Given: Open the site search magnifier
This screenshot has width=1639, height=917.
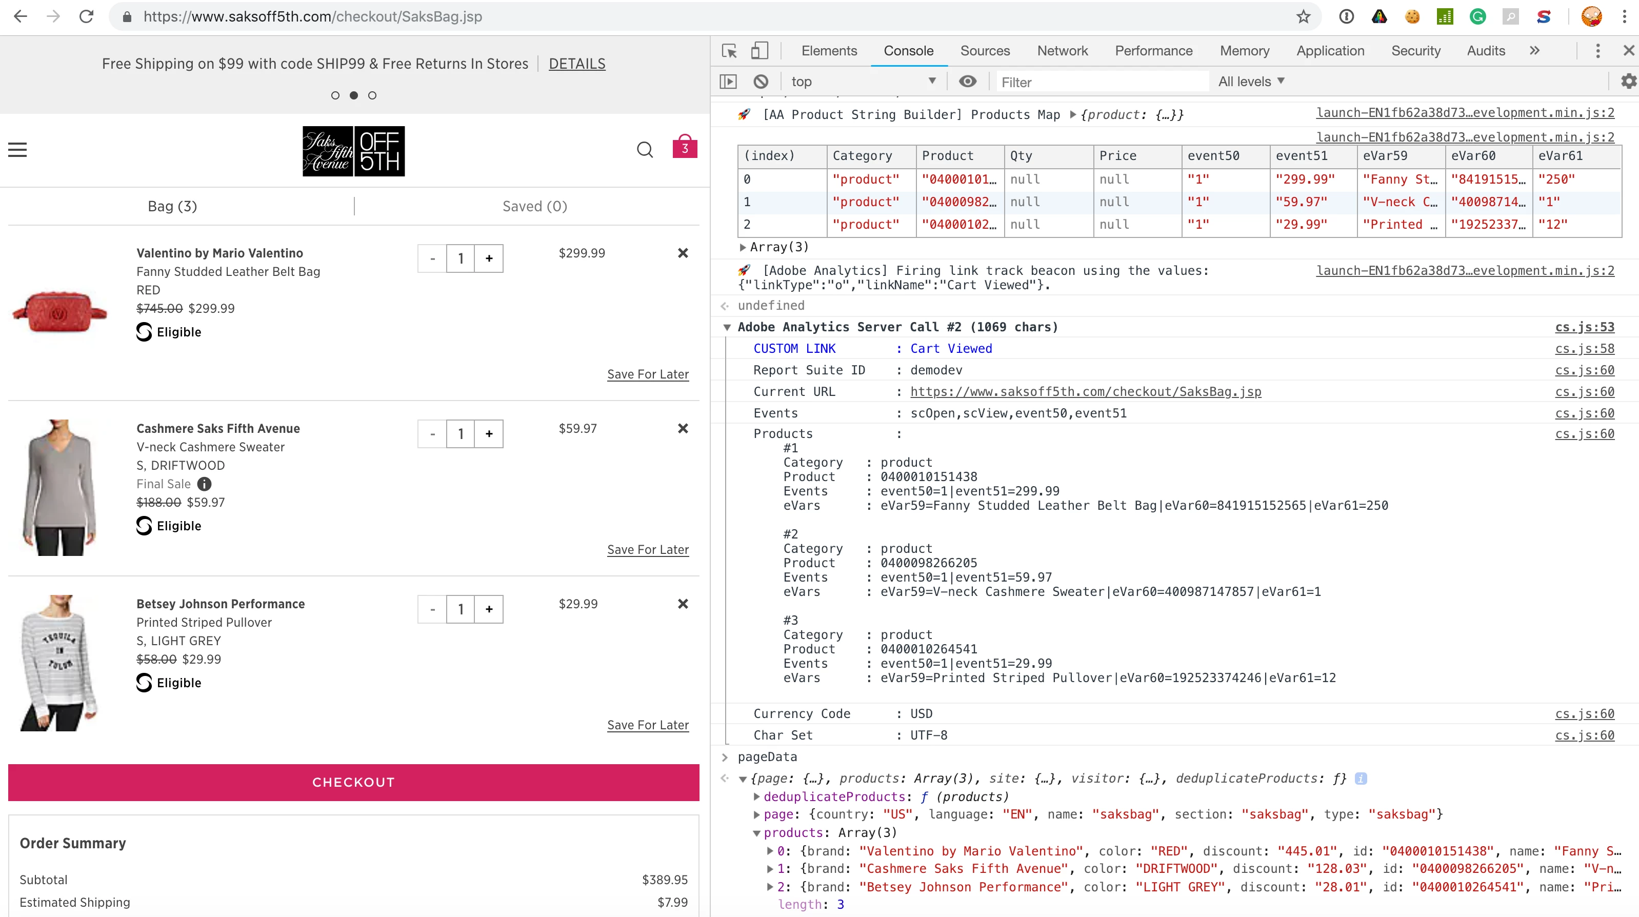Looking at the screenshot, I should click(645, 150).
